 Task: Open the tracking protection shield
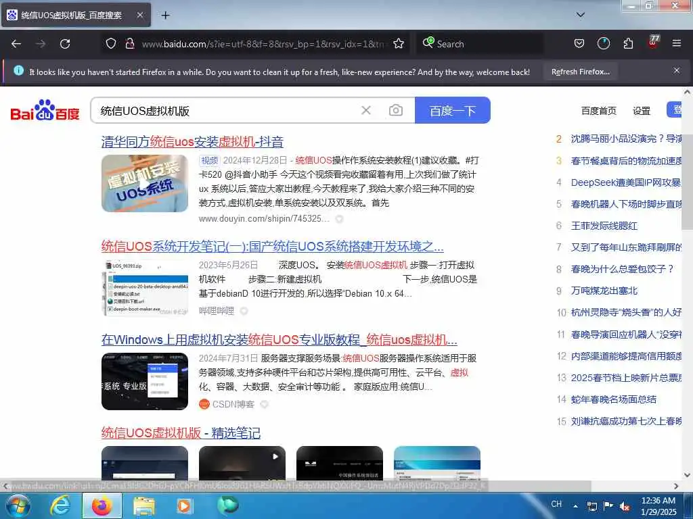pos(111,43)
